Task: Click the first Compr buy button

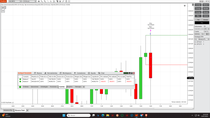Action: click(198, 5)
